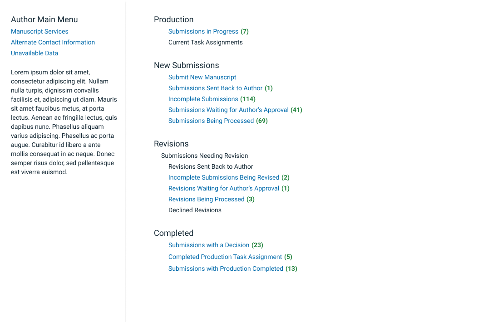
Task: Open Alternate Contact Information
Action: pos(53,42)
